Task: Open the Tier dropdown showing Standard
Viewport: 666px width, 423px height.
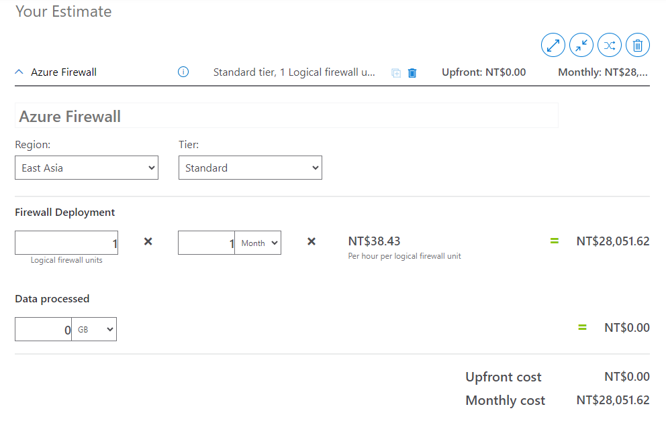Action: click(x=250, y=168)
